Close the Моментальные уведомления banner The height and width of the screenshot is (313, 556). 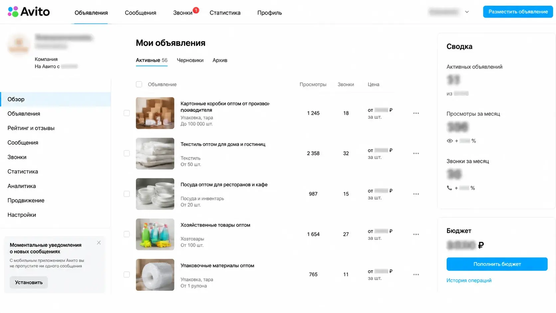(99, 243)
